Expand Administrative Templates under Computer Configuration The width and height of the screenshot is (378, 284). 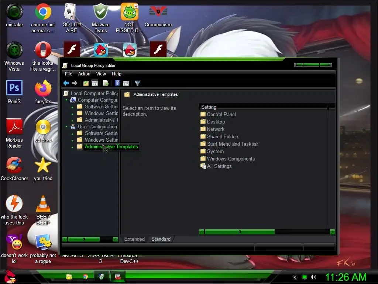pos(72,120)
